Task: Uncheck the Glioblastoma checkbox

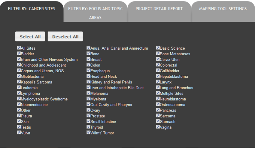Action: click(19, 76)
